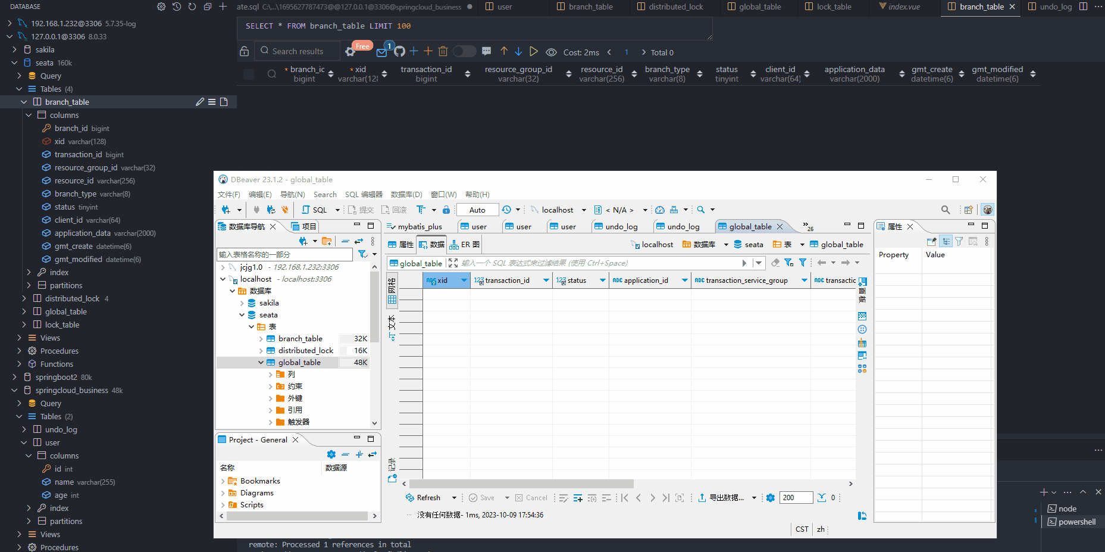Click magnifier search icon at DBeaver toolbar right
The image size is (1105, 552).
click(x=946, y=210)
